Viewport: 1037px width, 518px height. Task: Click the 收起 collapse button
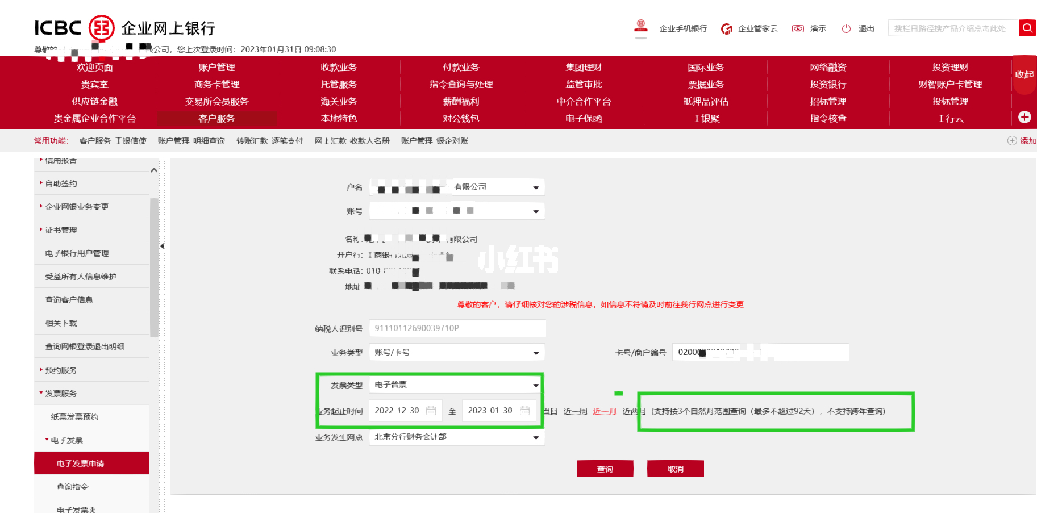coord(1024,74)
